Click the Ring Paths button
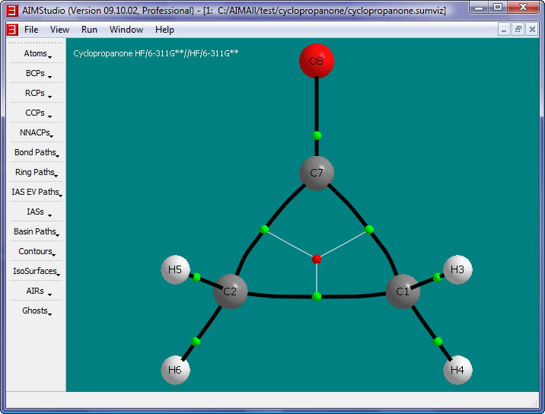Screen dimensions: 545x414 pyautogui.click(x=36, y=173)
